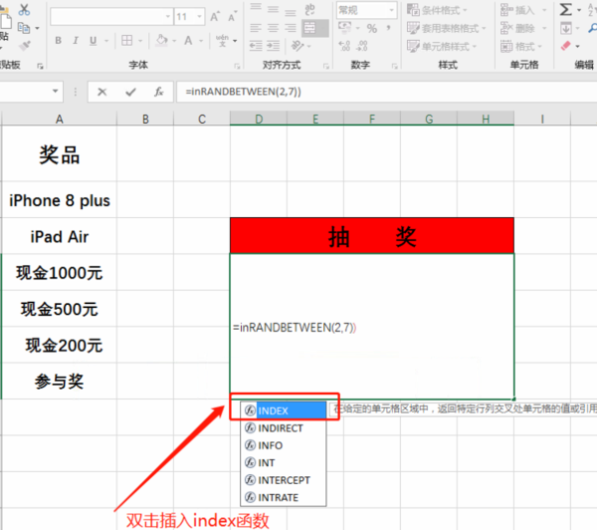The image size is (597, 530).
Task: Open 条件格式 conditional formatting menu
Action: [x=437, y=10]
